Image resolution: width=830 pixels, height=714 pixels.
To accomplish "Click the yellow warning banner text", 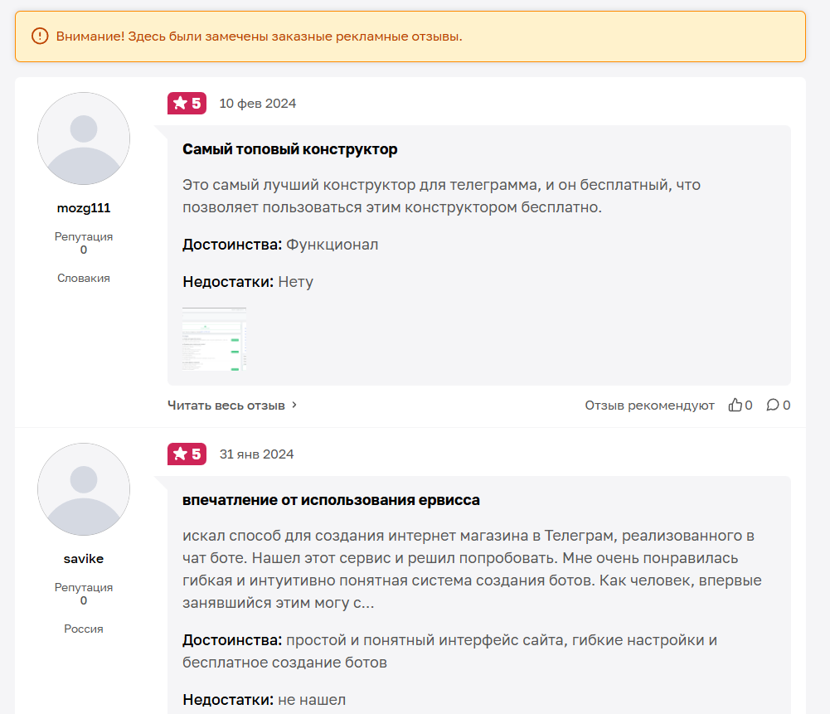I will coord(259,36).
